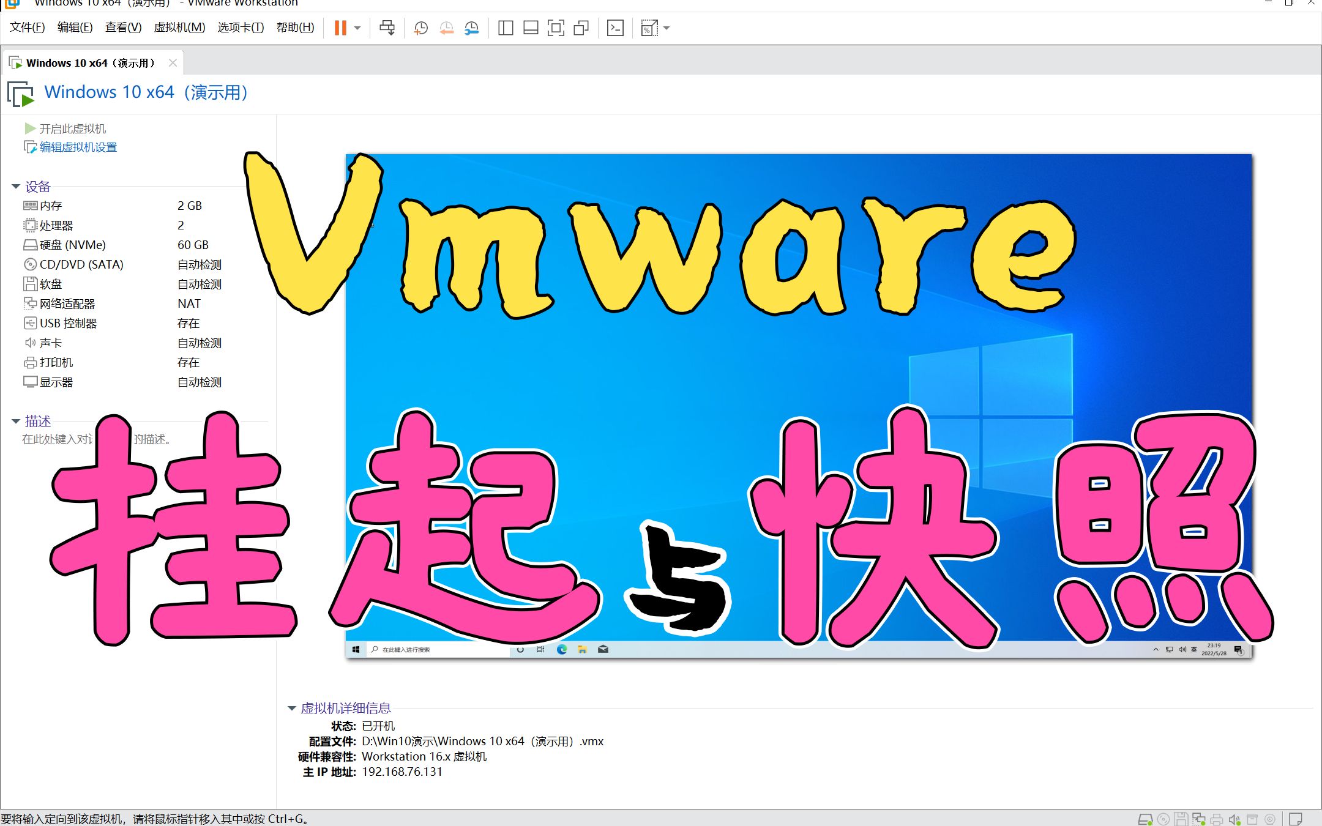Launch Microsoft Edge in the guest taskbar
The height and width of the screenshot is (826, 1322).
pyautogui.click(x=561, y=649)
